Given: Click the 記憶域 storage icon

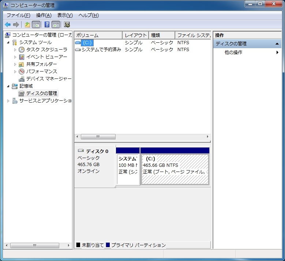Looking at the screenshot, I should (15, 86).
